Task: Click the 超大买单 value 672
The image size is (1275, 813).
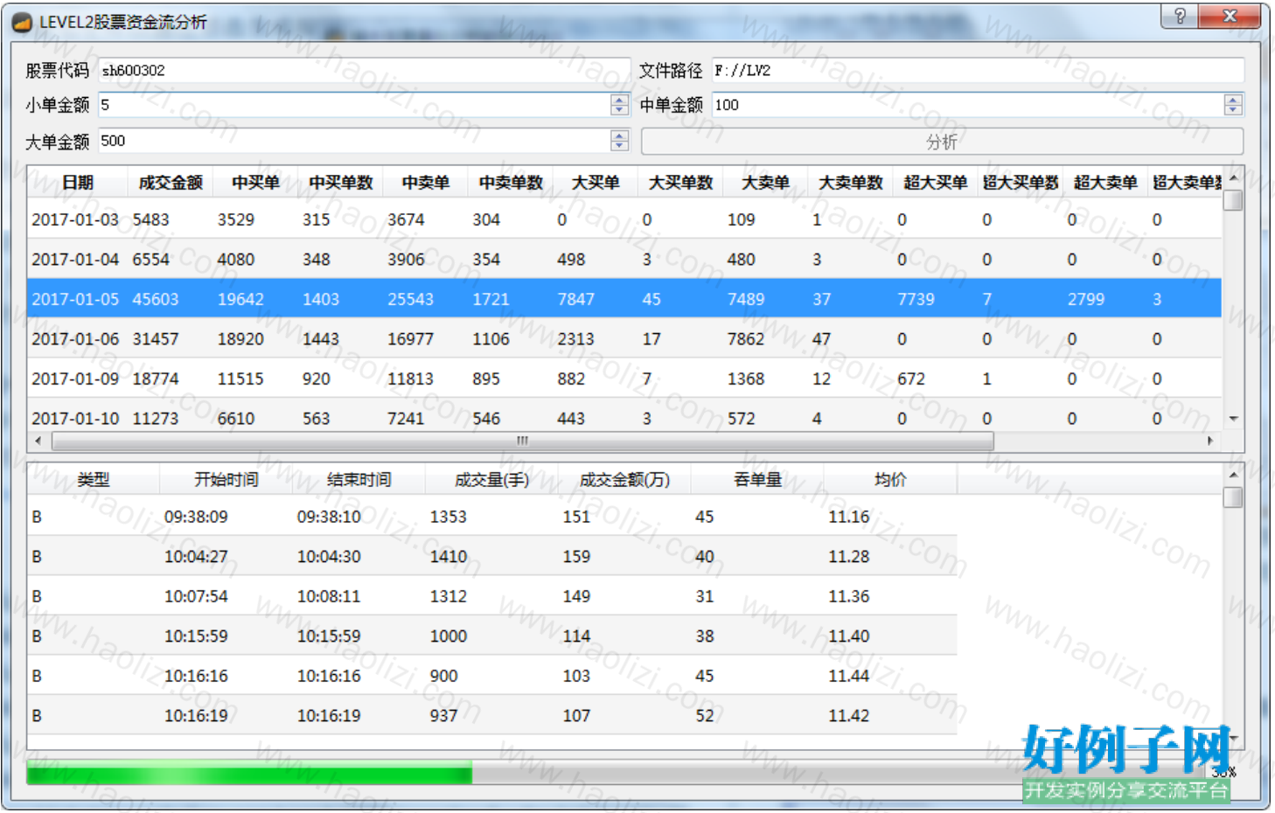Action: pyautogui.click(x=911, y=379)
